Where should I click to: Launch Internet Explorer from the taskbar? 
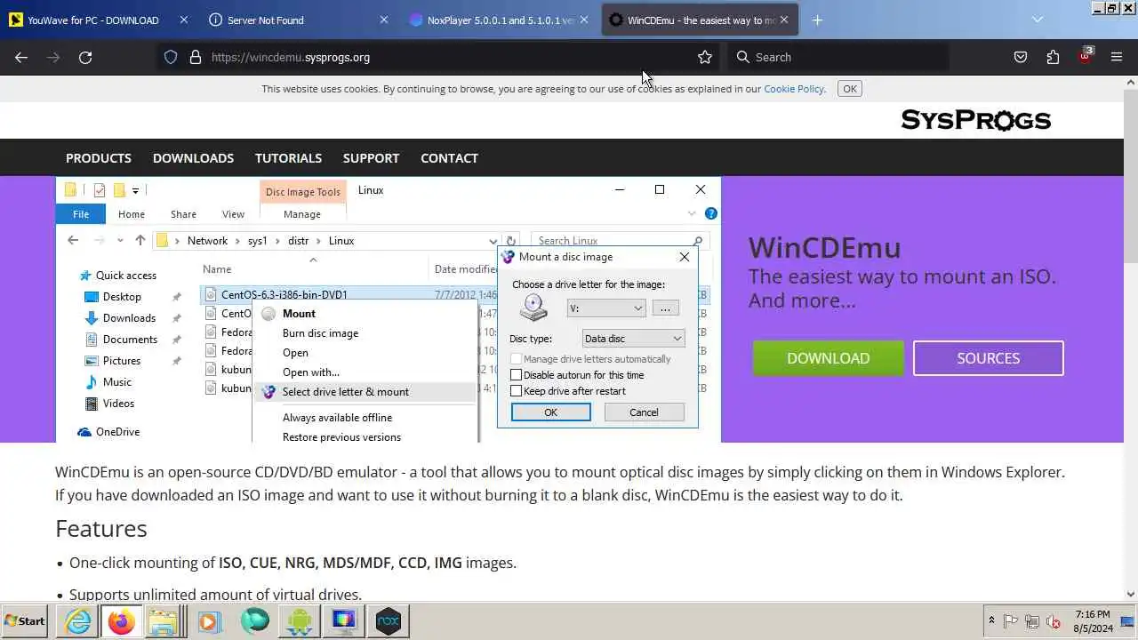78,621
